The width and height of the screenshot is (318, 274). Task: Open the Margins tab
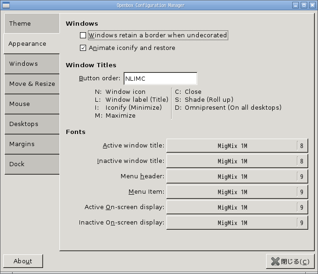click(x=32, y=144)
